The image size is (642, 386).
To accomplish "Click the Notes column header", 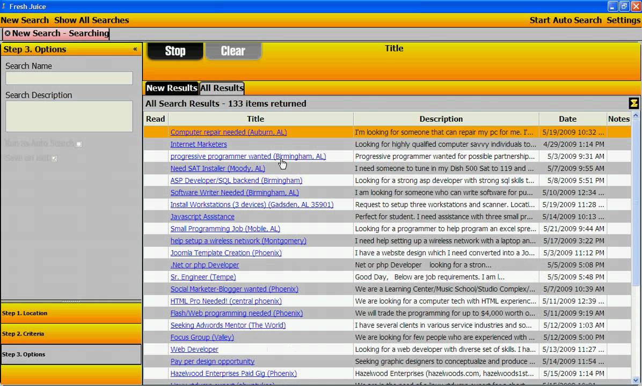I will pos(619,119).
